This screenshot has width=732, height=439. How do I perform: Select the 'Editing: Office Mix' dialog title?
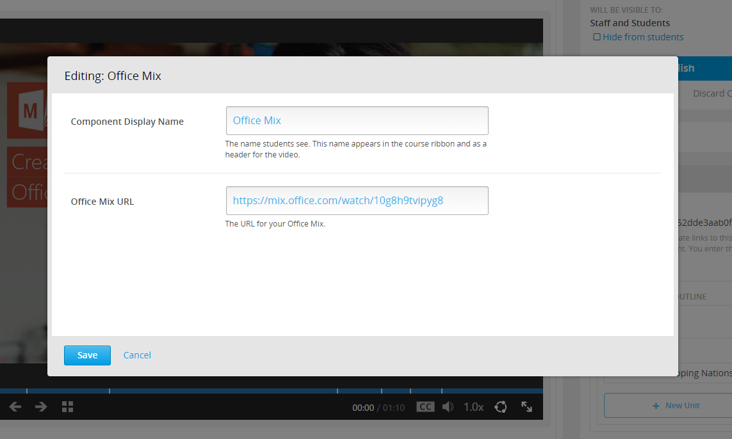[x=113, y=76]
